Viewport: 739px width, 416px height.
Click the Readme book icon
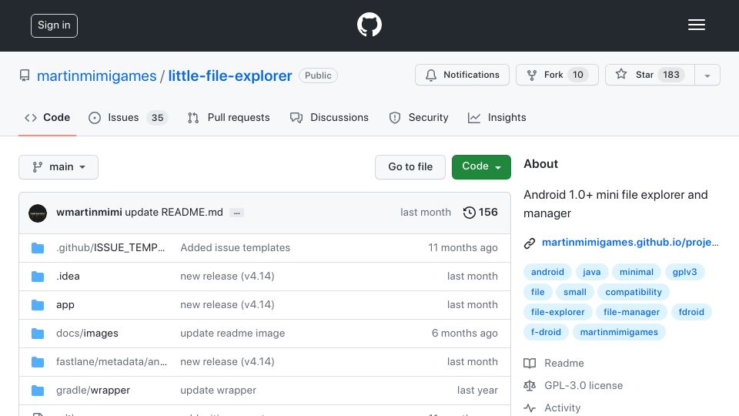point(530,363)
